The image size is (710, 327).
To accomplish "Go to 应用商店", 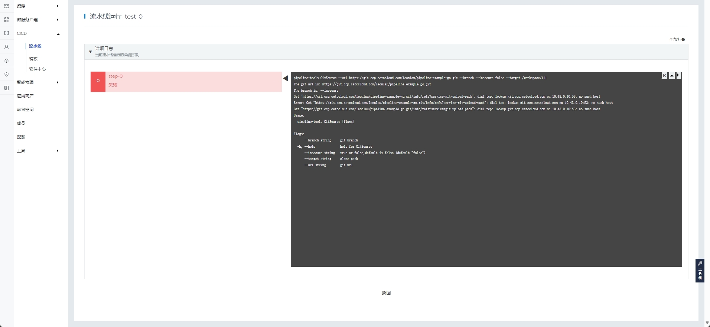I will (x=25, y=96).
